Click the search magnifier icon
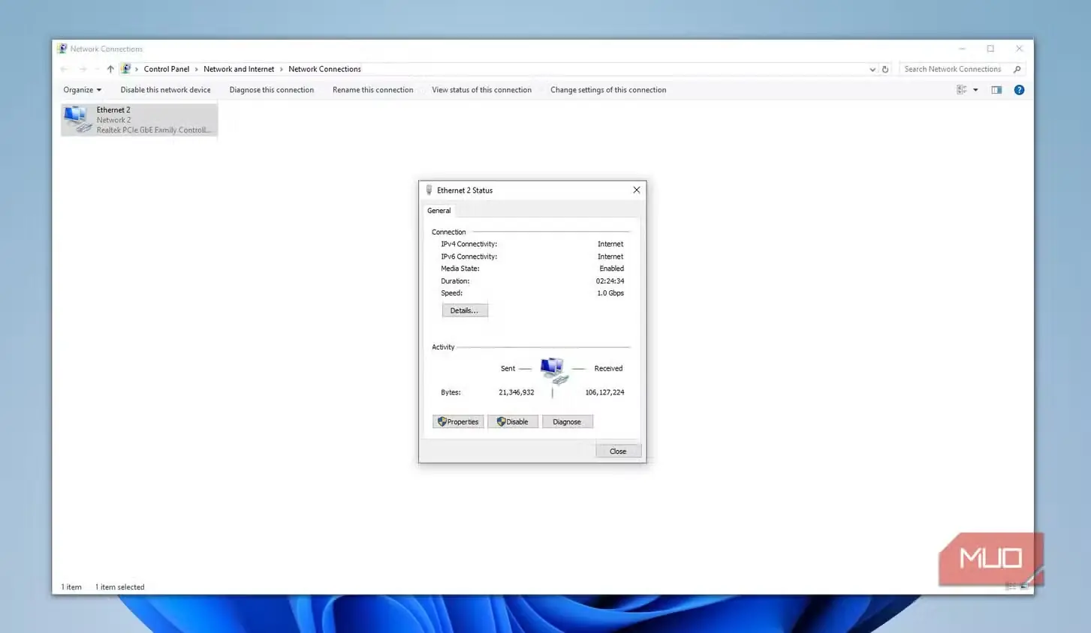The width and height of the screenshot is (1091, 633). 1017,69
